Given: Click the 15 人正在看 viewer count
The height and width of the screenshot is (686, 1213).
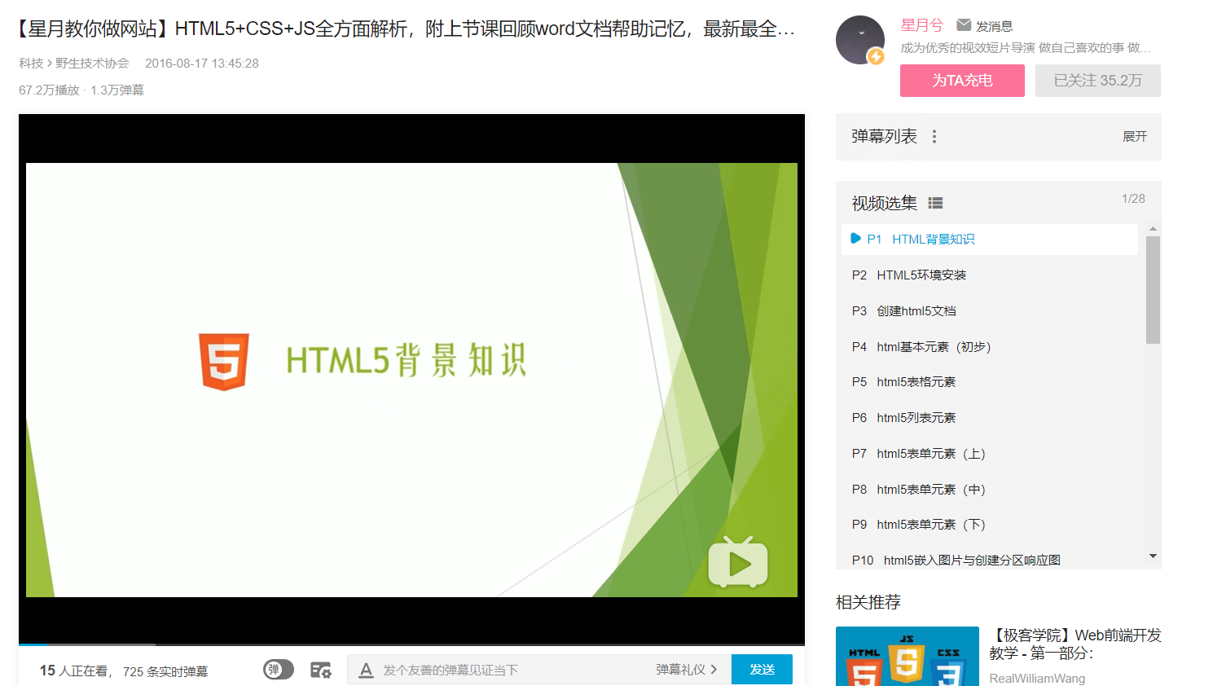Looking at the screenshot, I should click(75, 671).
